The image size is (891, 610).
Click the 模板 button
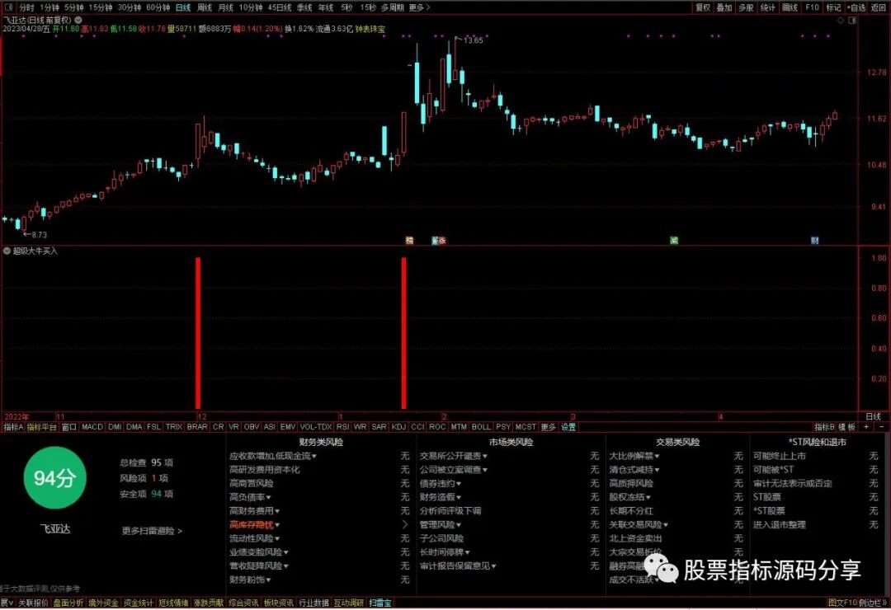point(846,427)
